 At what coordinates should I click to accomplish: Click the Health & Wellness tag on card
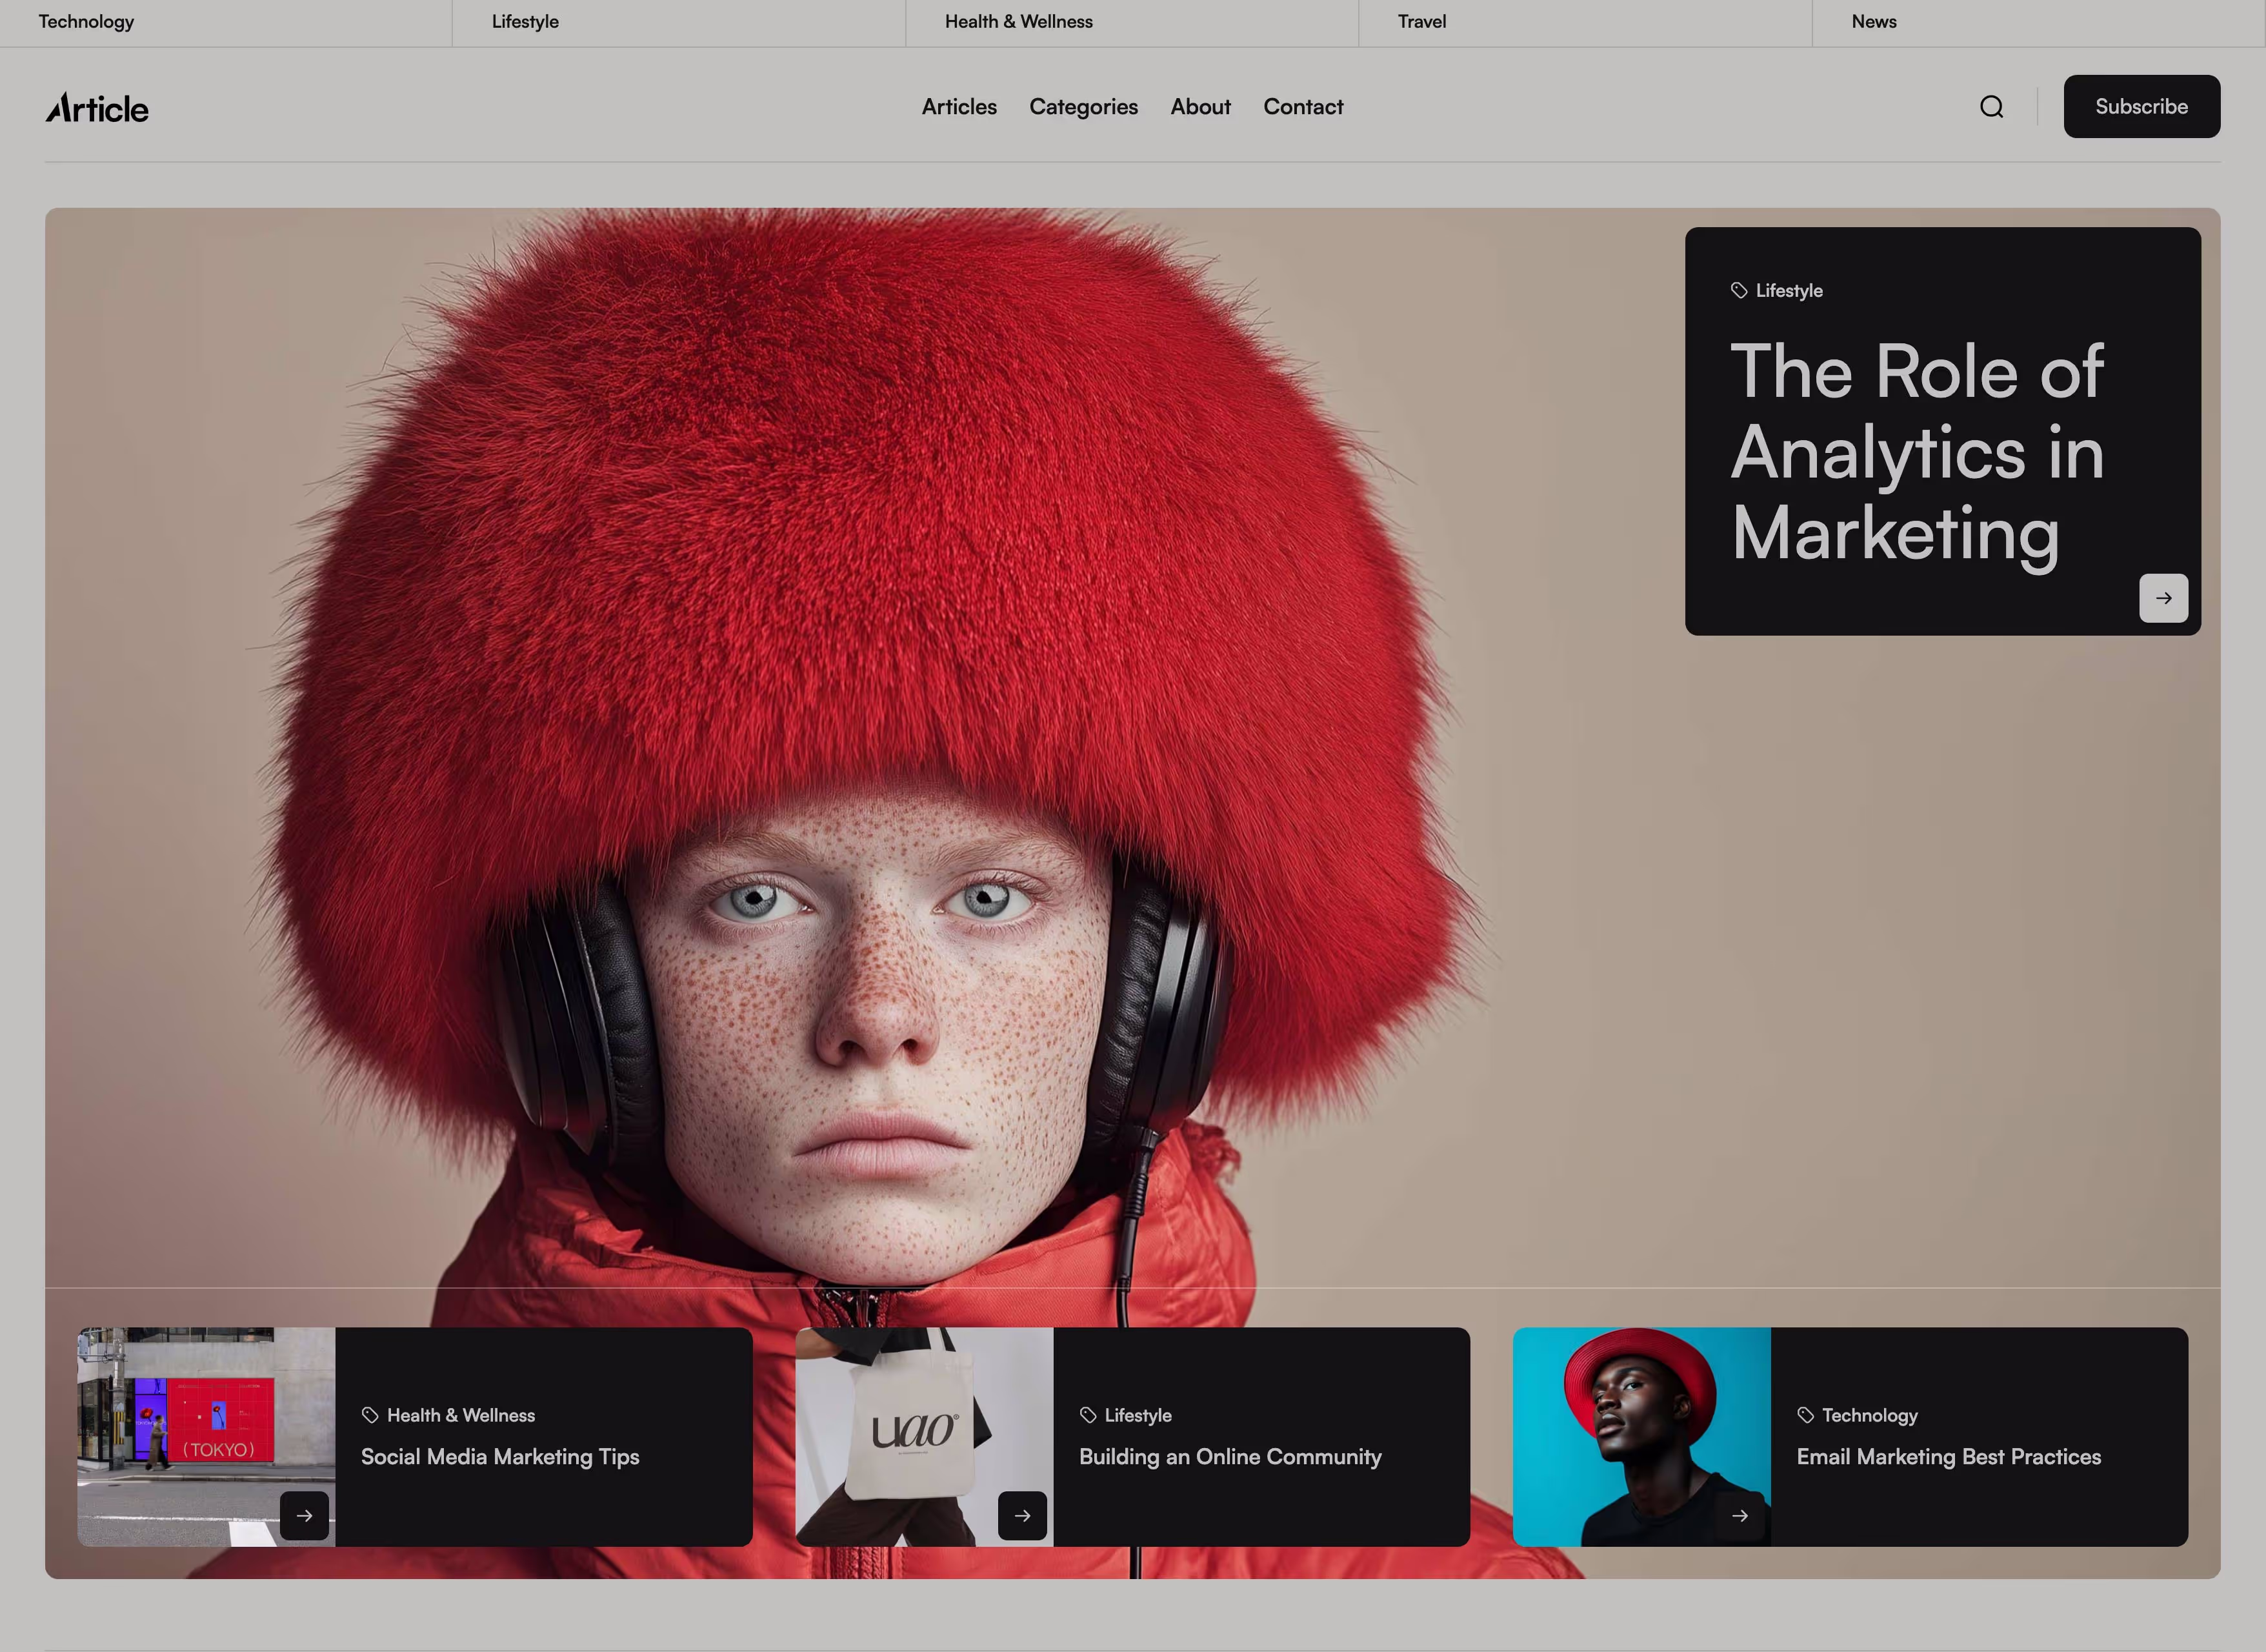460,1415
